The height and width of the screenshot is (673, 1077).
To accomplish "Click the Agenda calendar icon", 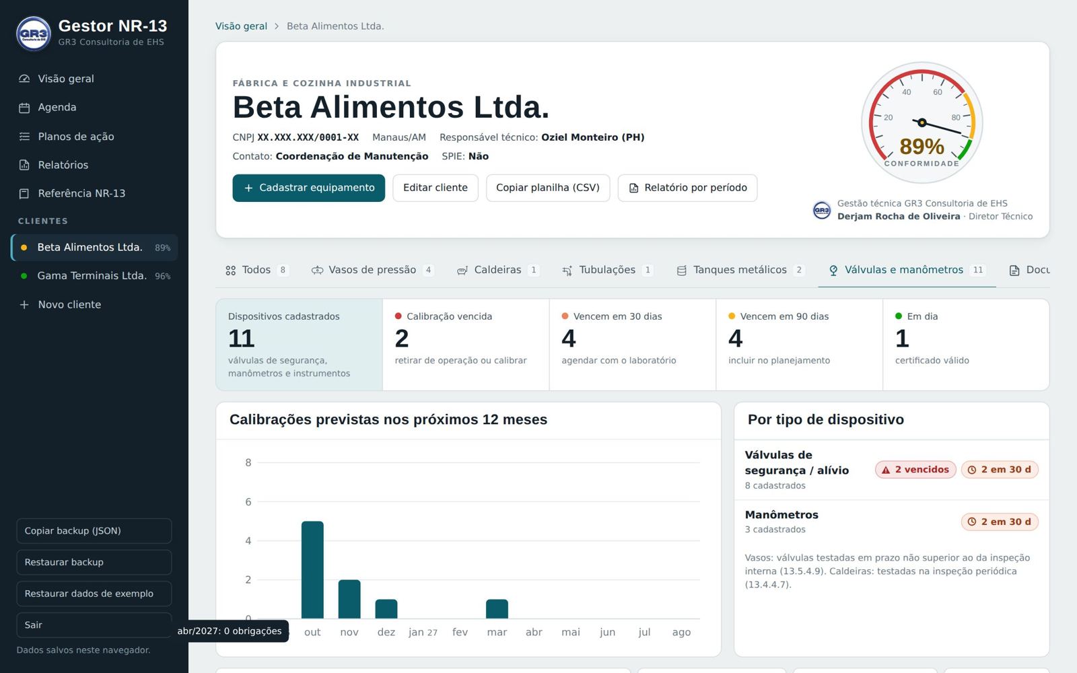I will [24, 108].
